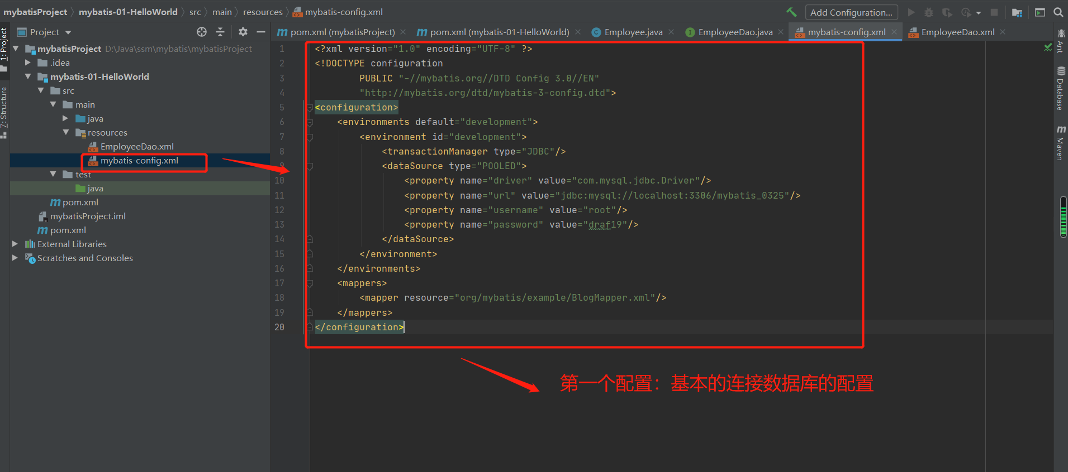The height and width of the screenshot is (472, 1068).
Task: Open the Project Structure icon
Action: point(1017,12)
